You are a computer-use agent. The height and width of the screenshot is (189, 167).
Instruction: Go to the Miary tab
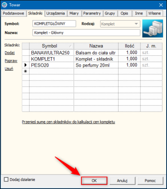[x=74, y=13]
